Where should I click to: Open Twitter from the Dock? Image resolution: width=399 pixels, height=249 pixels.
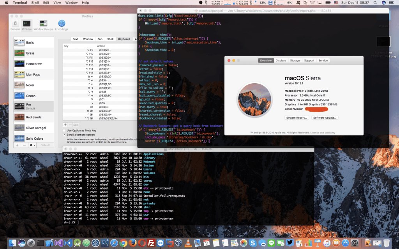[x=290, y=243]
